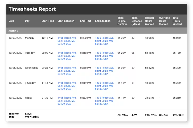Click the Timesheets Report title

coord(32,9)
